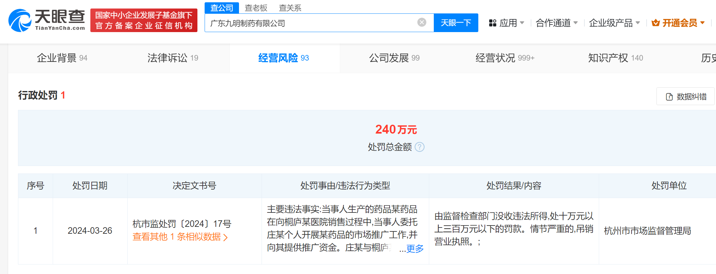Viewport: 716px width, 274px height.
Task: Clear the search box text
Action: click(x=422, y=22)
